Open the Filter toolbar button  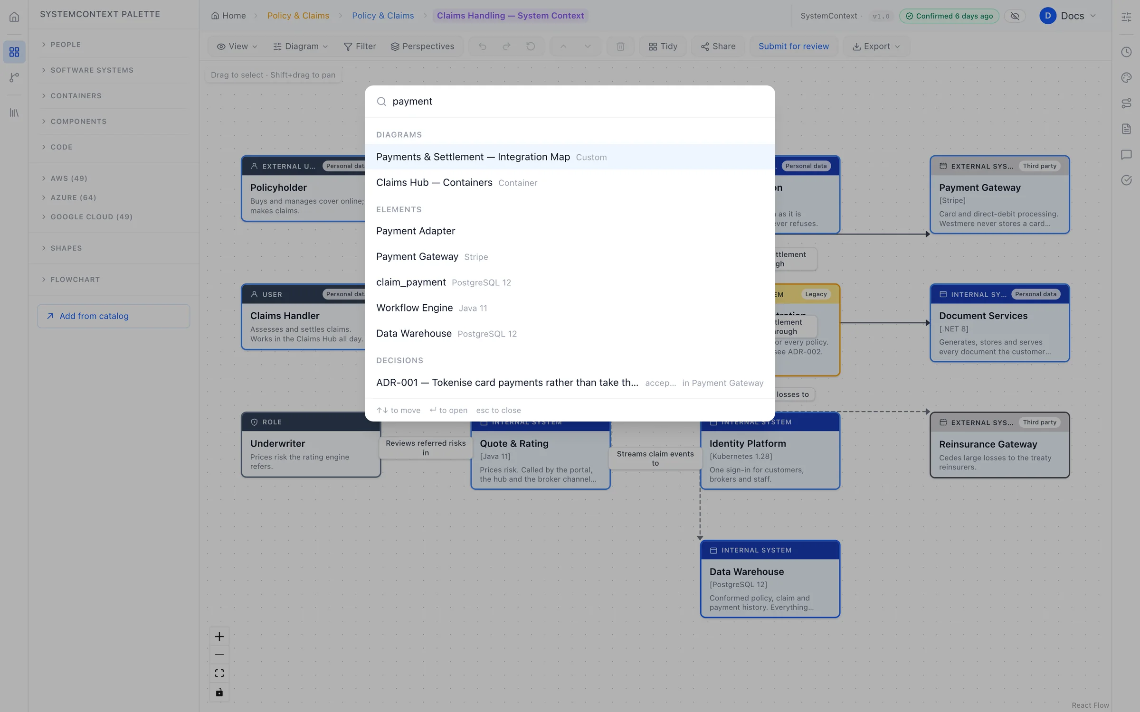pos(360,46)
